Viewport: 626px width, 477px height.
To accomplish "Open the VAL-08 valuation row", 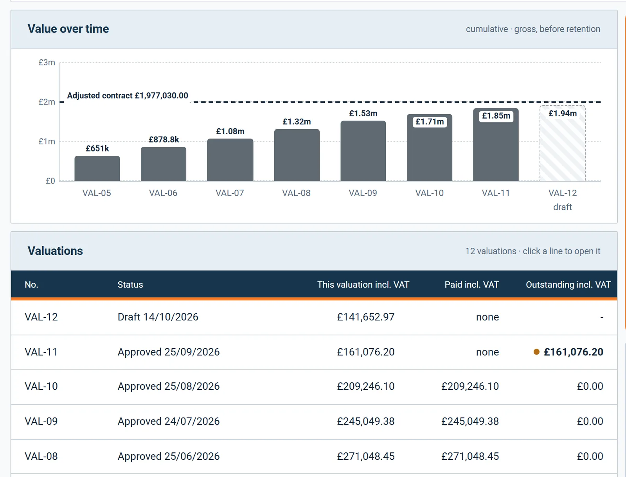I will pyautogui.click(x=314, y=456).
